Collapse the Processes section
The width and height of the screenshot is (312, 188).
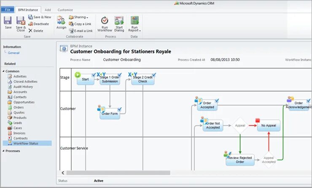pos(3,151)
